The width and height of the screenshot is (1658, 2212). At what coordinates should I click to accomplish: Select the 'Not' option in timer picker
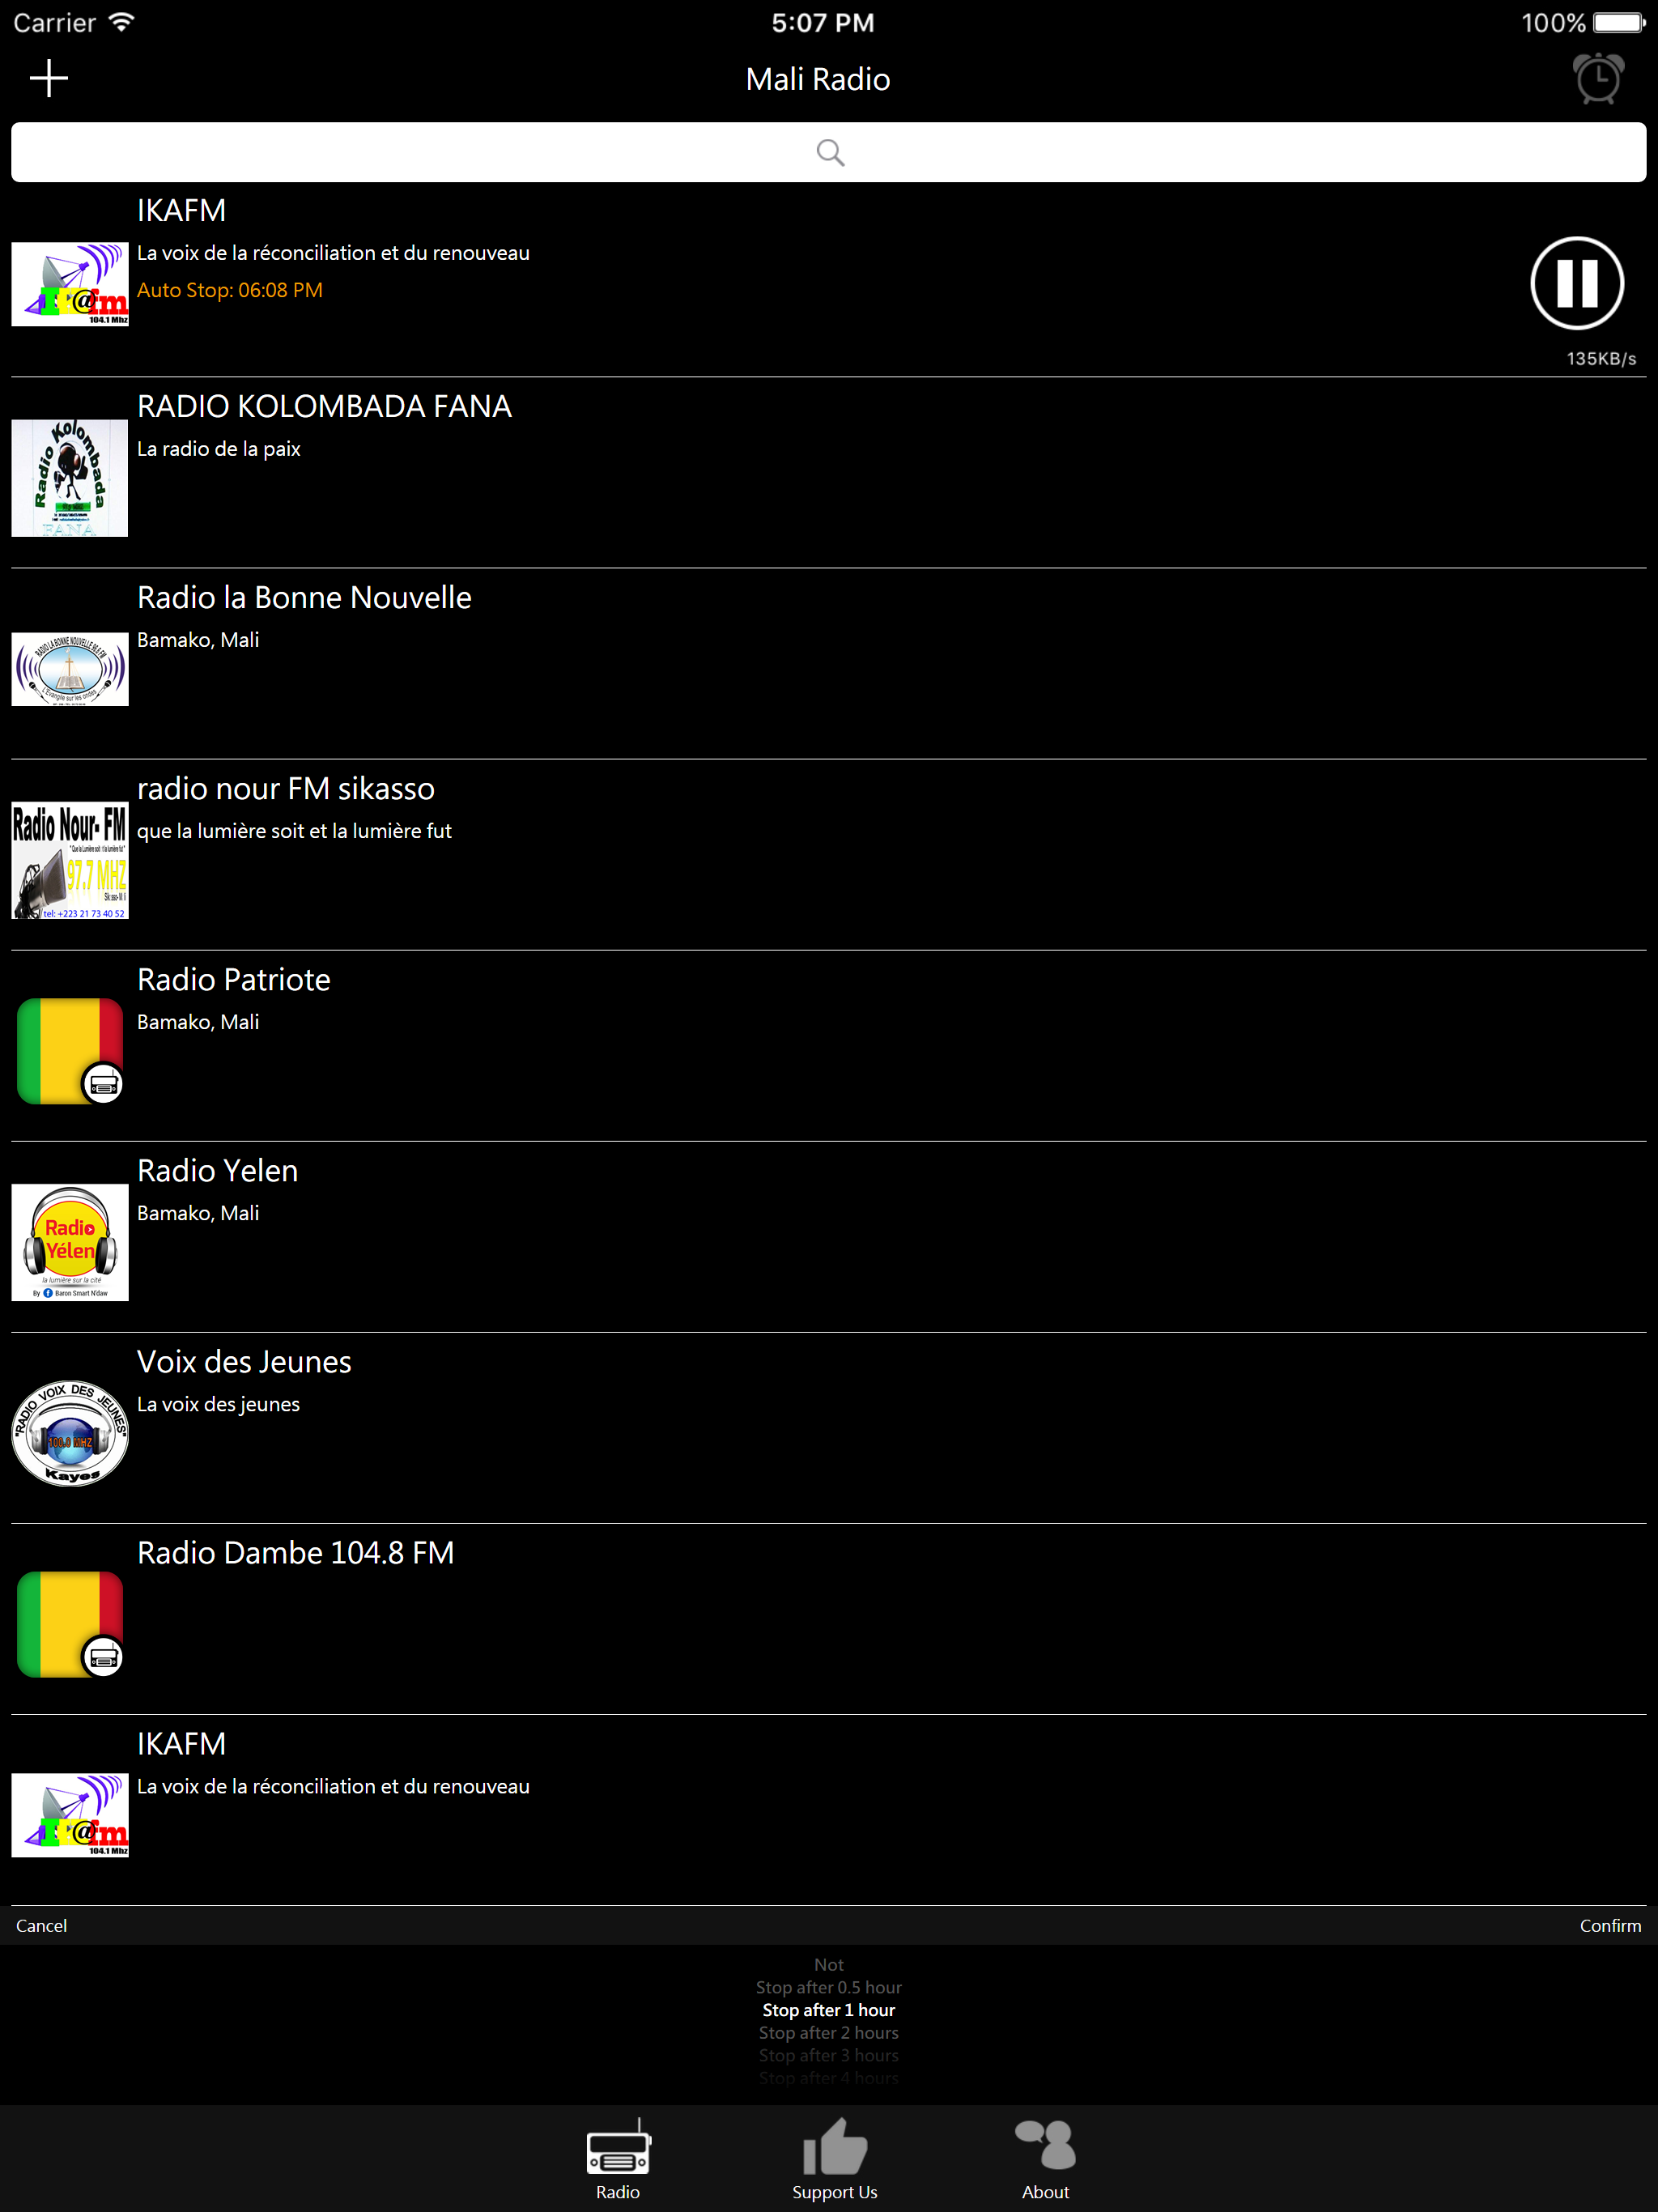[829, 1965]
